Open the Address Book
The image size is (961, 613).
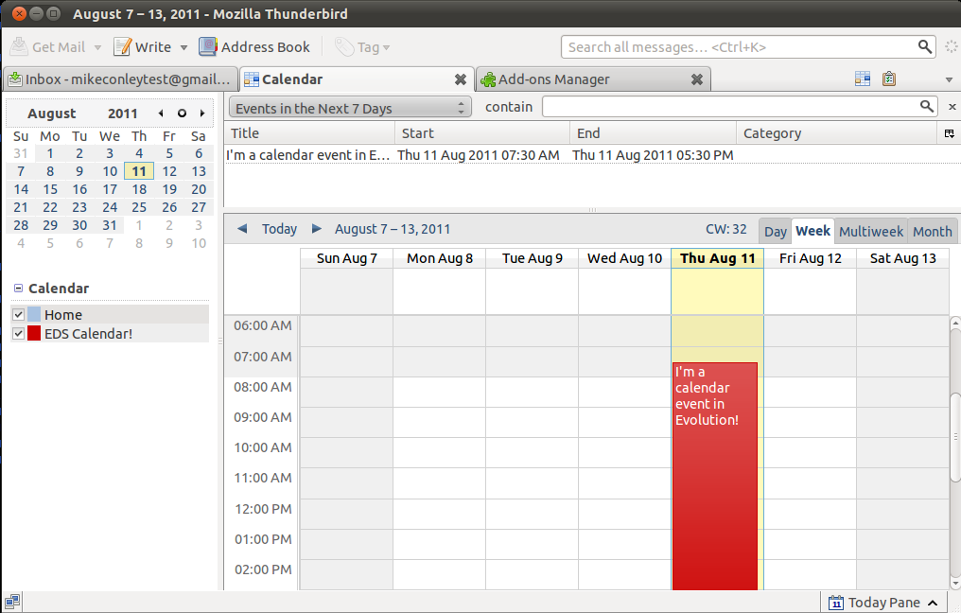(254, 47)
